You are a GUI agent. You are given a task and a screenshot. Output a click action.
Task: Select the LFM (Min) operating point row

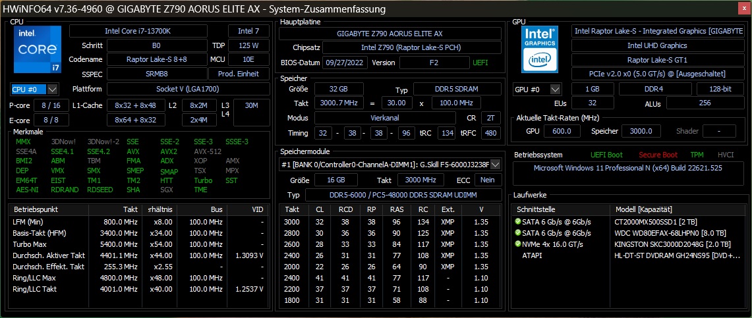click(x=138, y=222)
